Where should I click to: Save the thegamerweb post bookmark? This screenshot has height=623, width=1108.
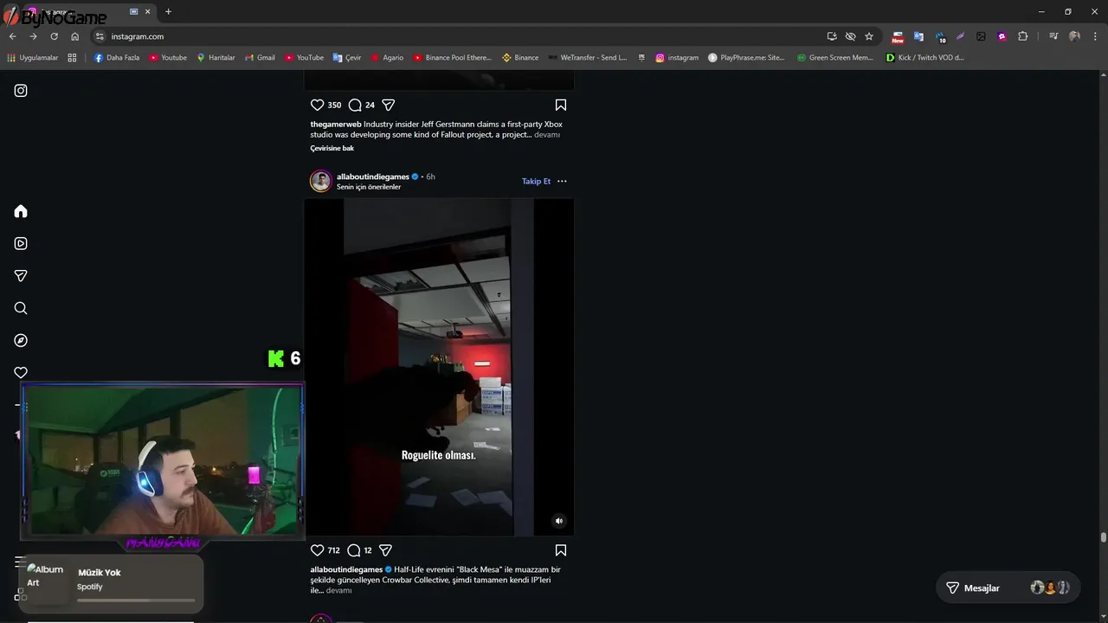tap(561, 105)
